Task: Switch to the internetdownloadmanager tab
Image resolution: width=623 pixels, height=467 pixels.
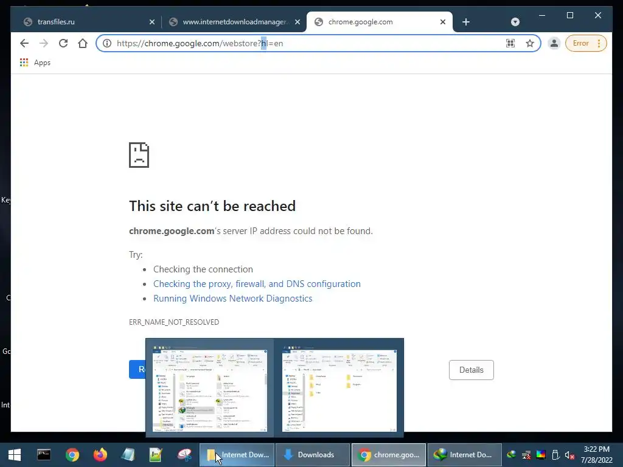Action: [234, 22]
